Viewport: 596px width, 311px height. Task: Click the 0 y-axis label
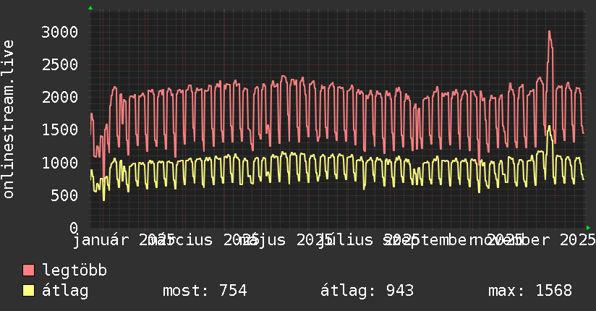[x=74, y=228]
